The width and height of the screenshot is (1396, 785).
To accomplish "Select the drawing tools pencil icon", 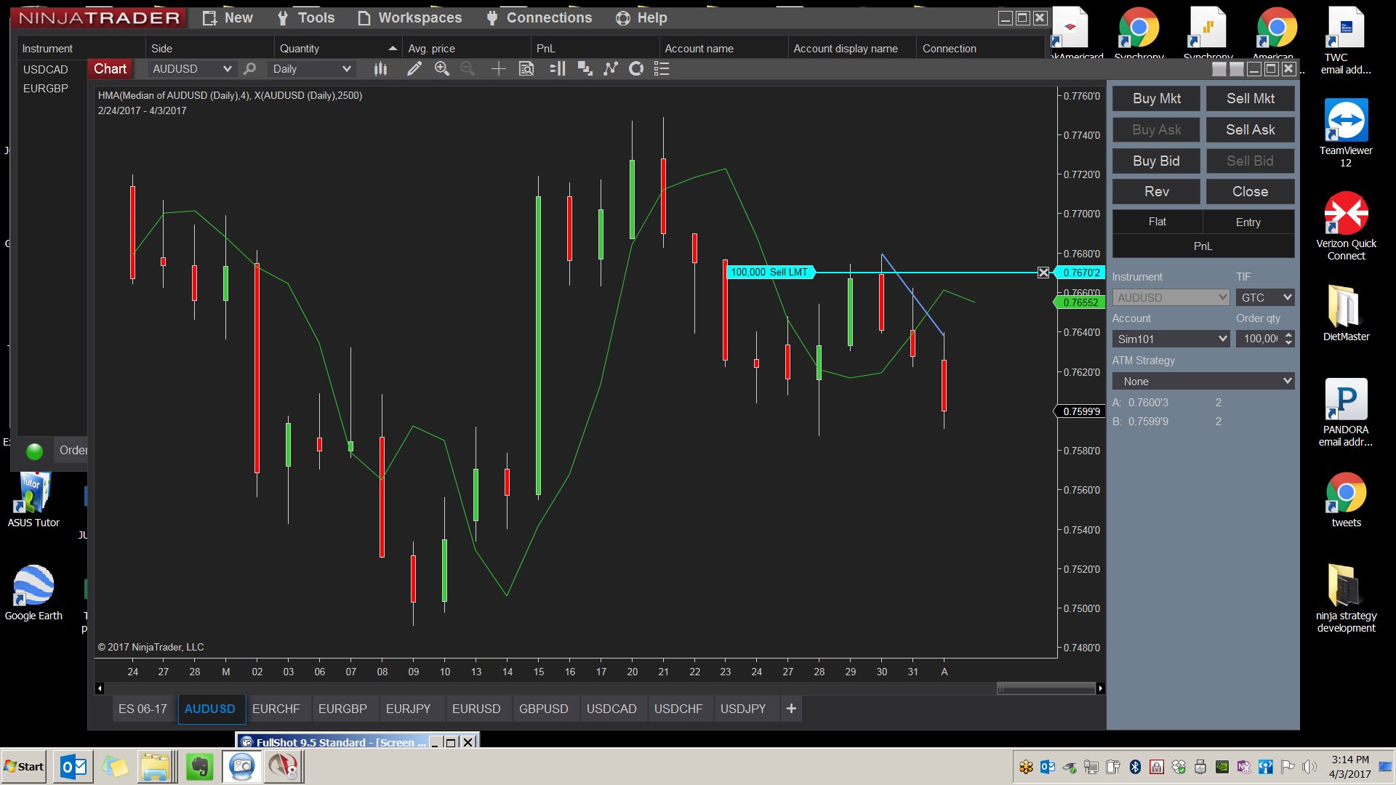I will pyautogui.click(x=414, y=68).
